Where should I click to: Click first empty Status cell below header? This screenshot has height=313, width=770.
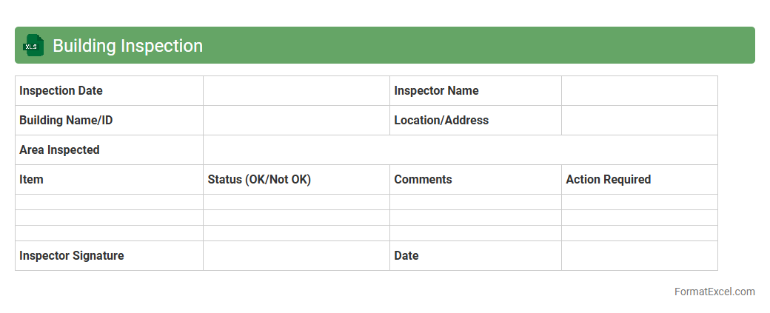coord(296,202)
